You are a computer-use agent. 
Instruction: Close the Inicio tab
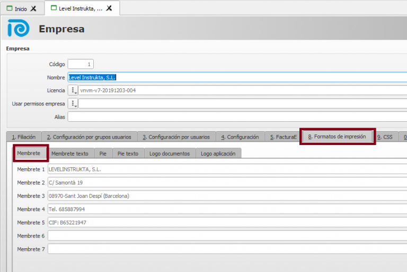[x=33, y=8]
